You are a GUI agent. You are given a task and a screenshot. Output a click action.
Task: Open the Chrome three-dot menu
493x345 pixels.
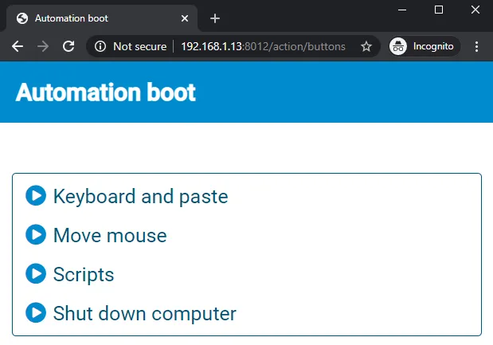[477, 47]
